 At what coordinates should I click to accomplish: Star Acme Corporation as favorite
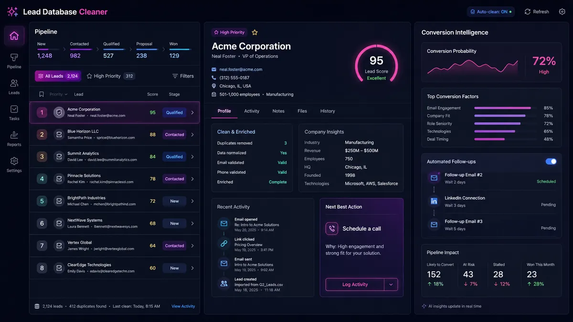tap(255, 32)
